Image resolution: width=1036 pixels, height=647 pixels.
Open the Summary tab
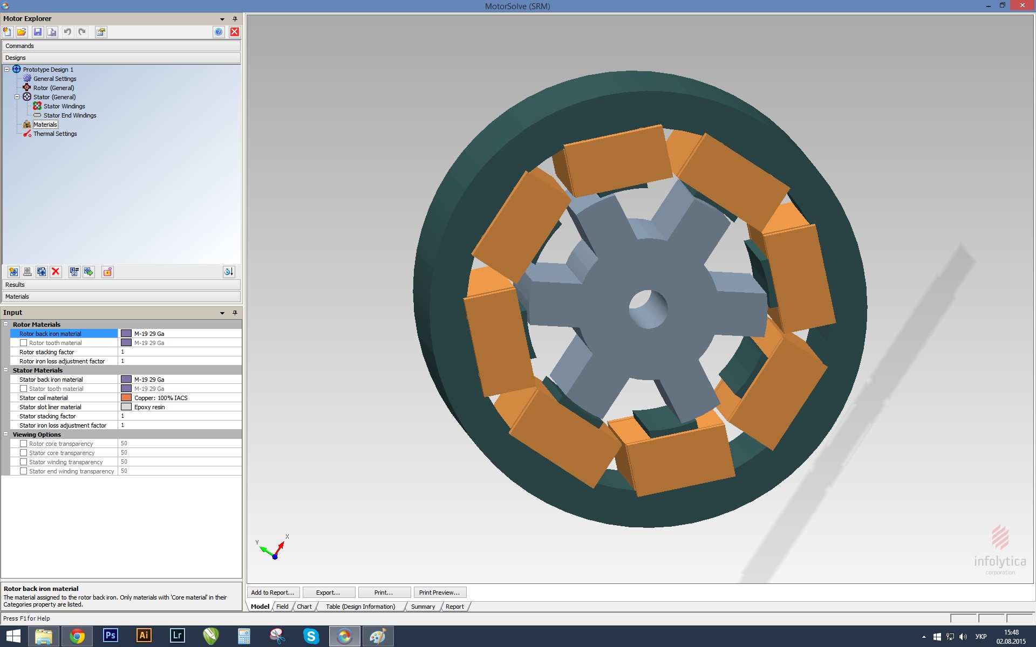pyautogui.click(x=422, y=607)
